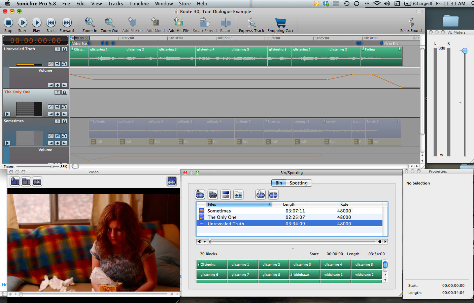Screen dimensions: 474x303
Task: Select Withdrawn block in Bin
Action: click(304, 275)
